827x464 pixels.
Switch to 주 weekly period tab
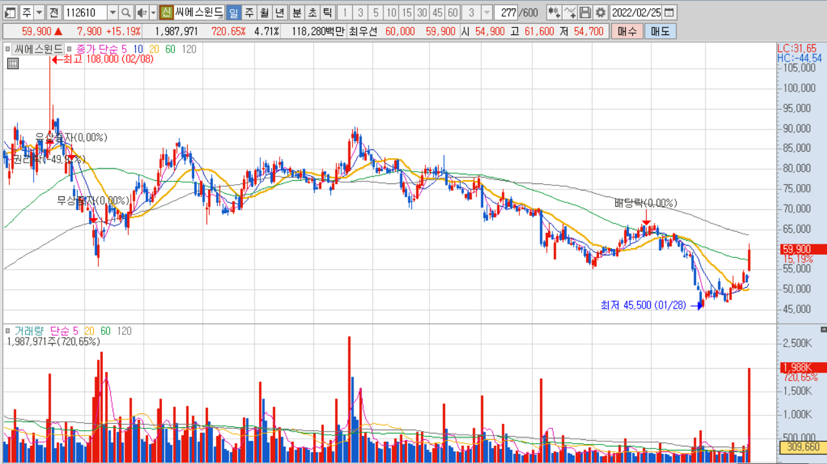pos(249,12)
